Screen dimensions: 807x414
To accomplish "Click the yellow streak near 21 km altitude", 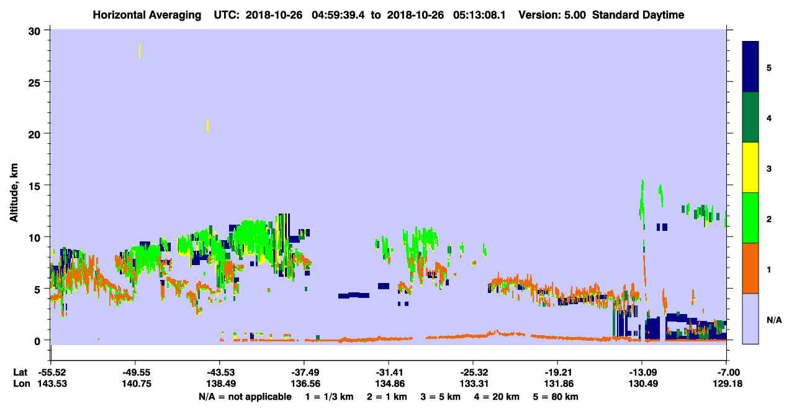I will [207, 126].
